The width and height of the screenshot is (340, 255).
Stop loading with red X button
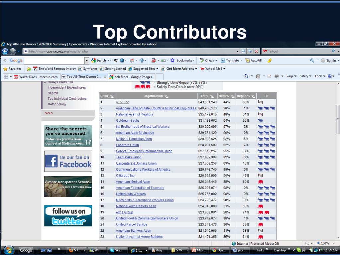pos(257,52)
